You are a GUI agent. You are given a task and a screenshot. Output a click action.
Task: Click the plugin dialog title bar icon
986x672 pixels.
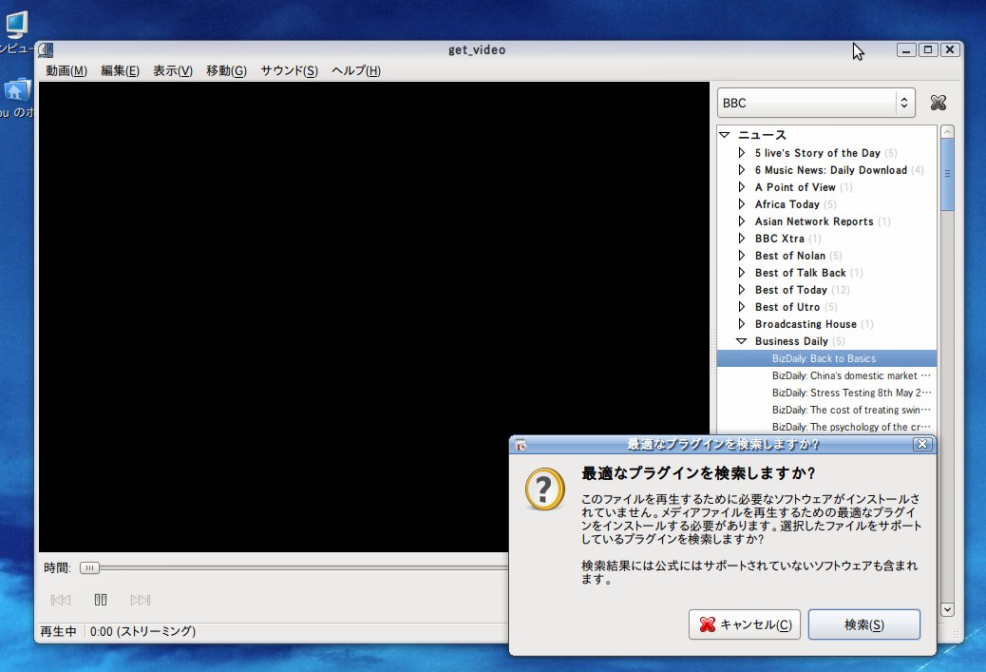click(x=521, y=445)
